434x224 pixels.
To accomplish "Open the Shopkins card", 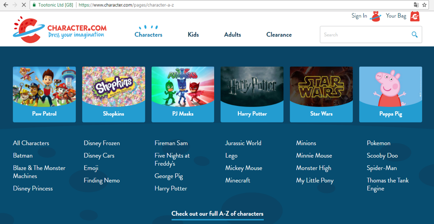I will coord(113,94).
